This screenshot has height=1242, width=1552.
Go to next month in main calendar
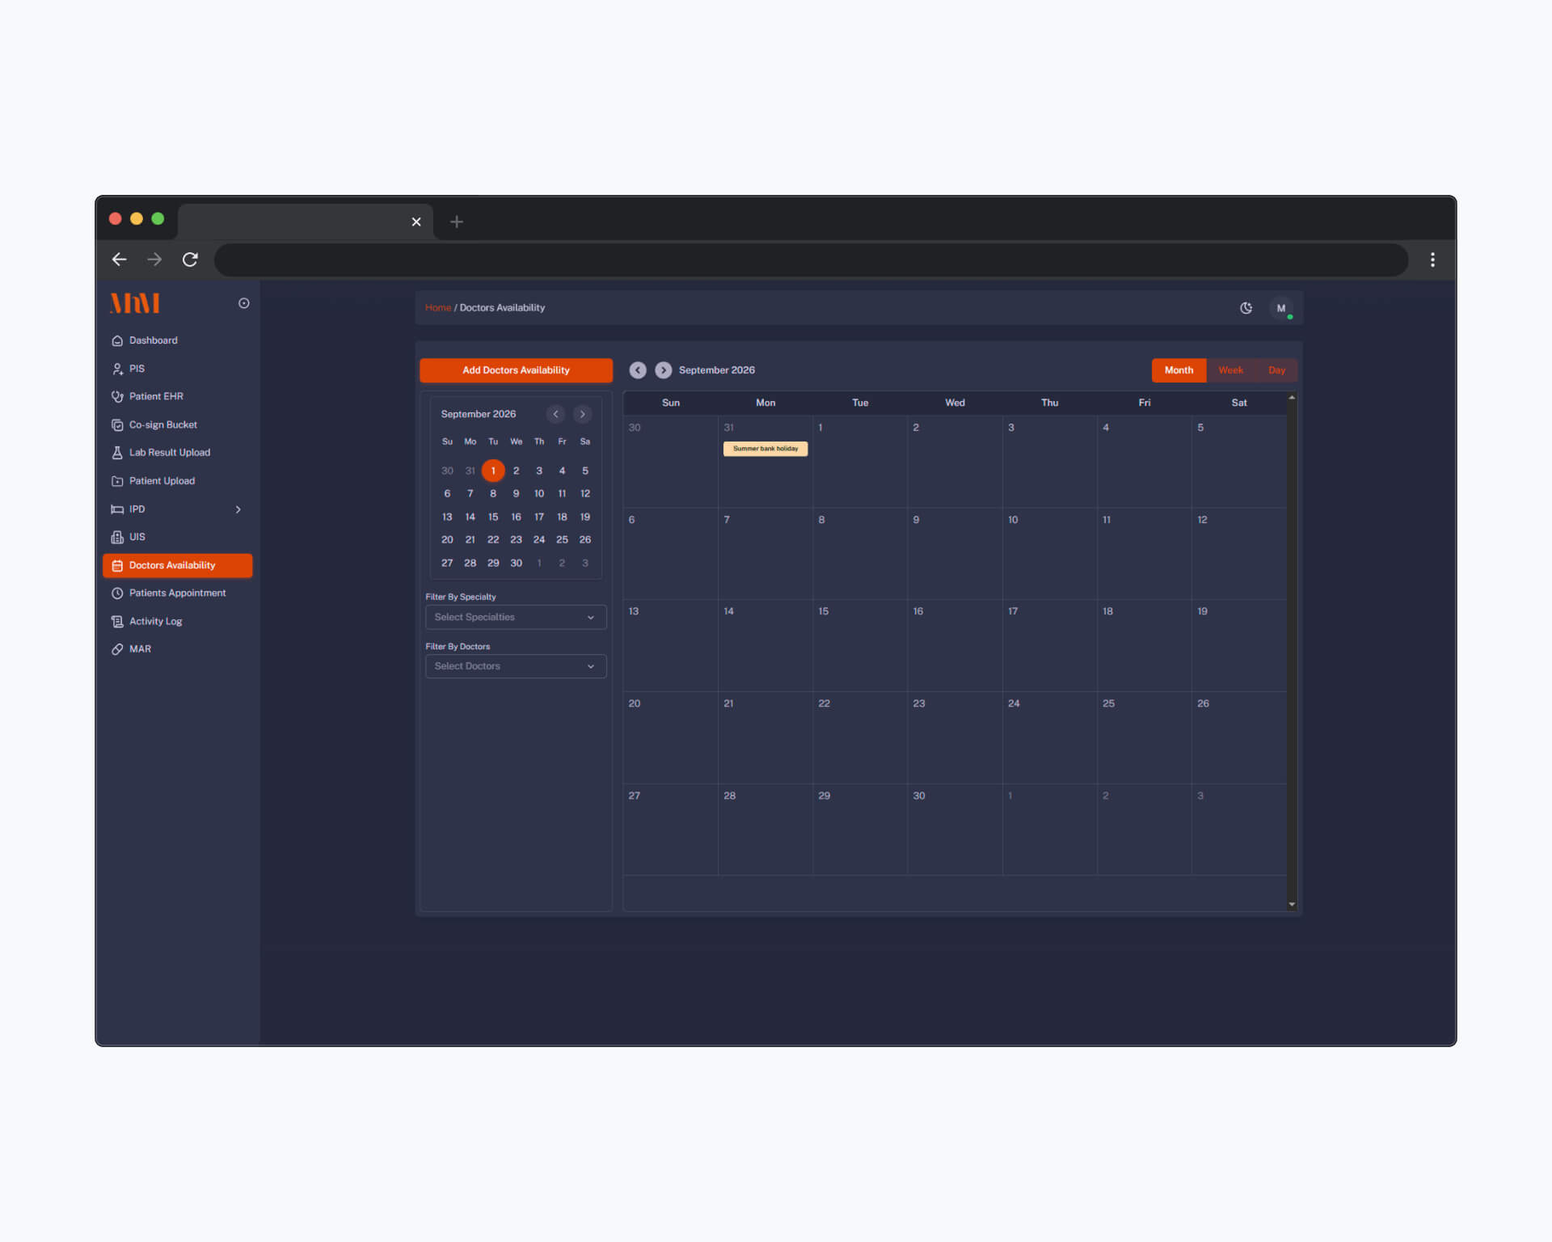pos(663,370)
